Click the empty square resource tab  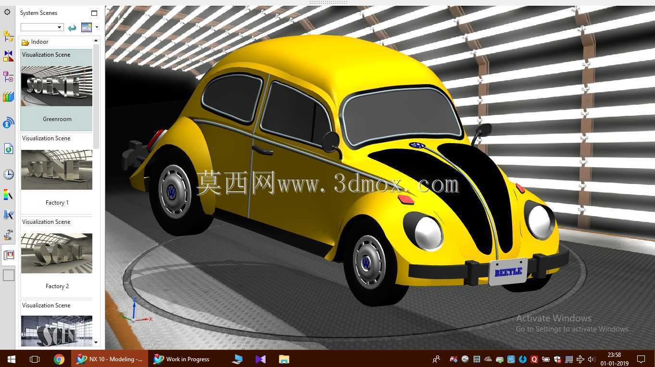(9, 275)
